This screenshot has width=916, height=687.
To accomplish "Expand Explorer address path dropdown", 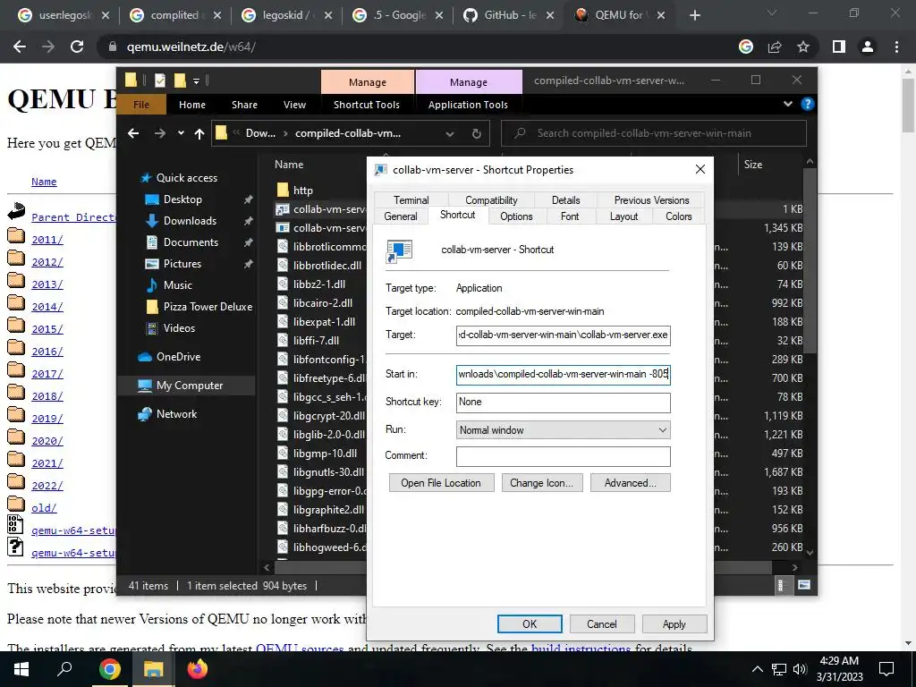I will [x=450, y=134].
